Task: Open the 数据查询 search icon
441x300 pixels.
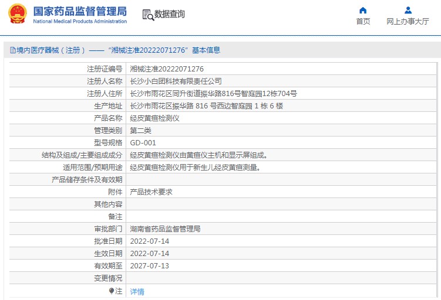Action: coord(148,15)
